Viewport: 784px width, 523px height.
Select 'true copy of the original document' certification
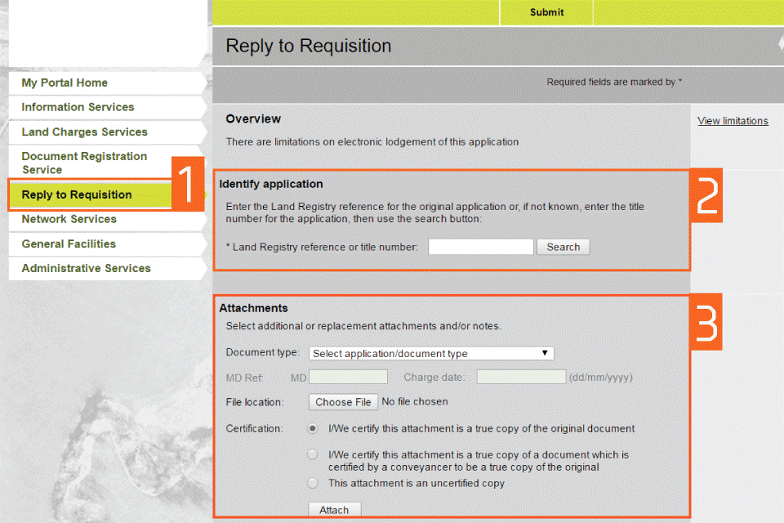tap(312, 428)
